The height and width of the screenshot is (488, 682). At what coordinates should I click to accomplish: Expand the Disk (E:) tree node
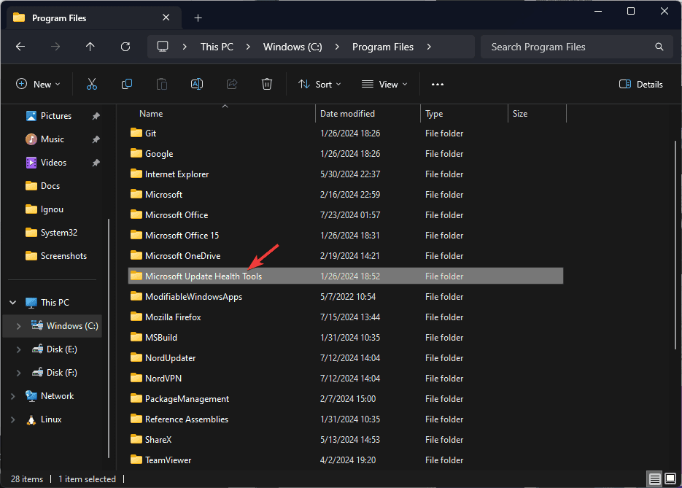point(19,349)
